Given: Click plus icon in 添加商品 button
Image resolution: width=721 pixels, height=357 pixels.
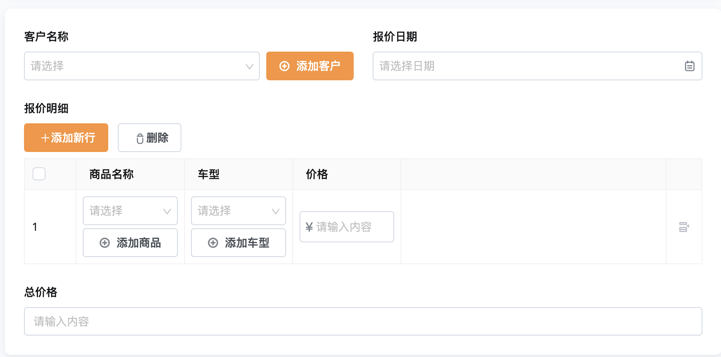Looking at the screenshot, I should coord(105,243).
